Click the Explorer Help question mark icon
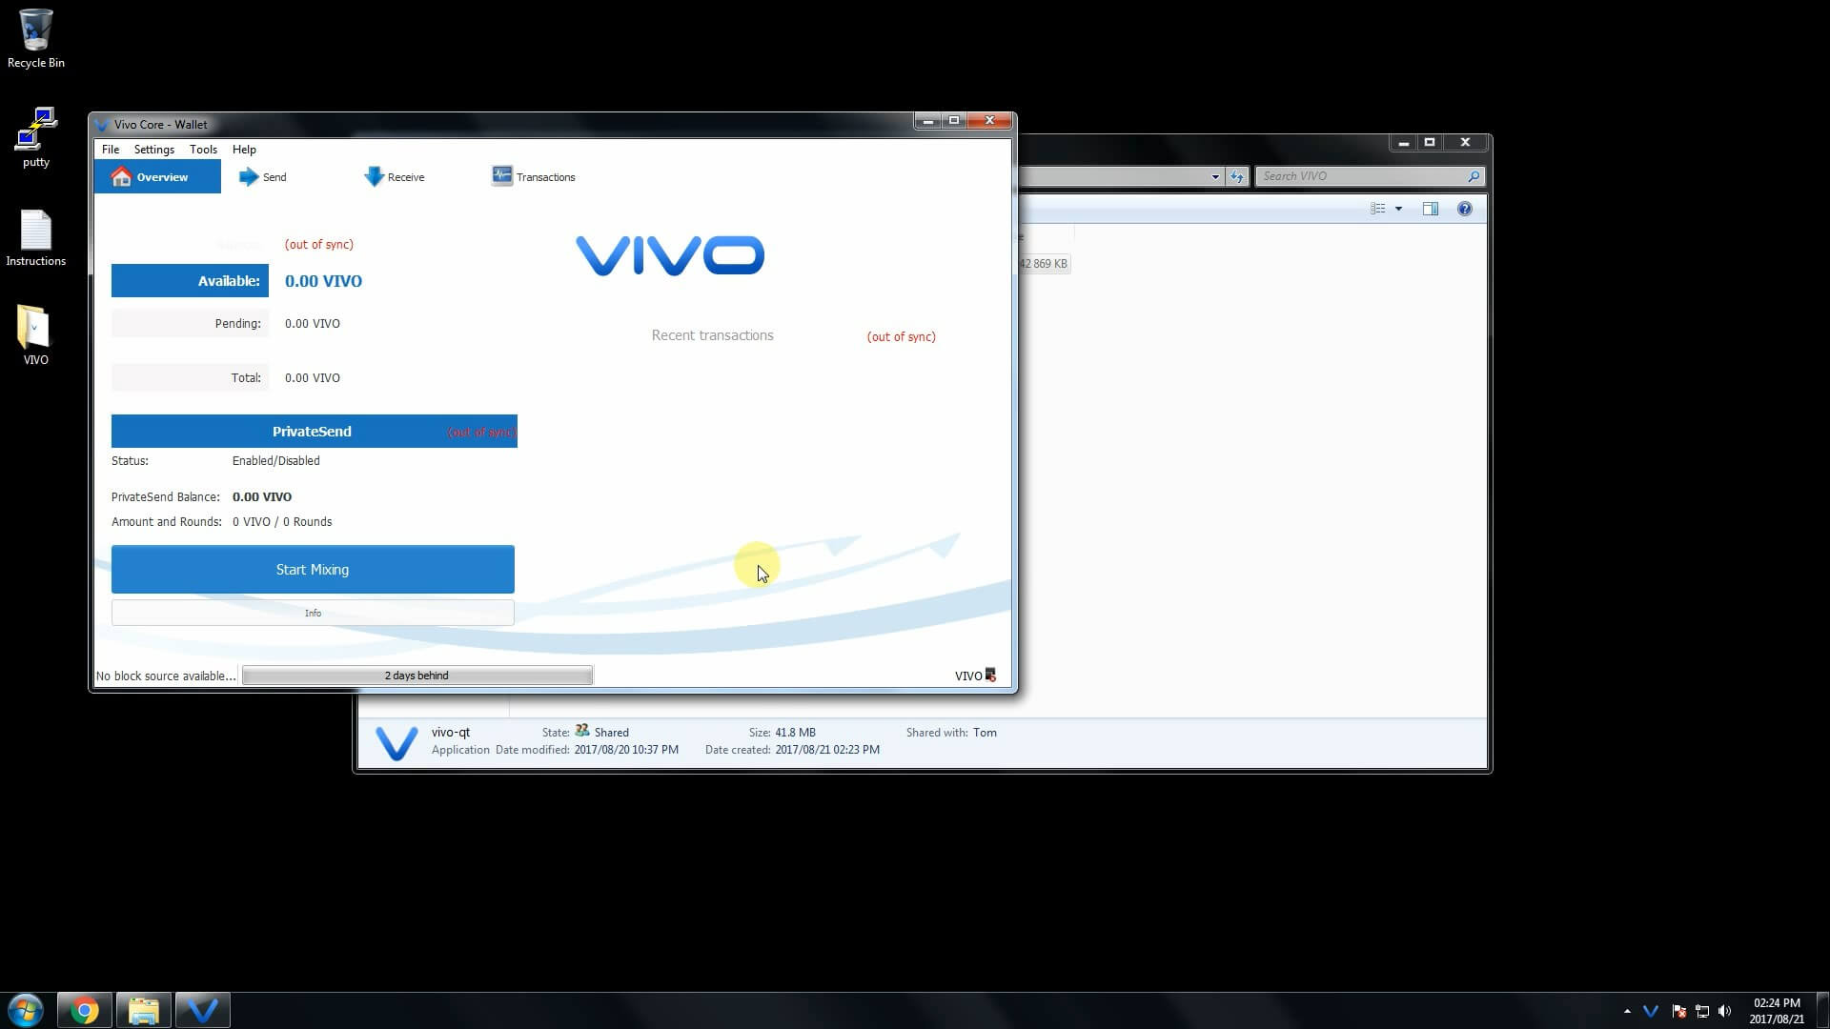This screenshot has height=1029, width=1830. [x=1465, y=208]
